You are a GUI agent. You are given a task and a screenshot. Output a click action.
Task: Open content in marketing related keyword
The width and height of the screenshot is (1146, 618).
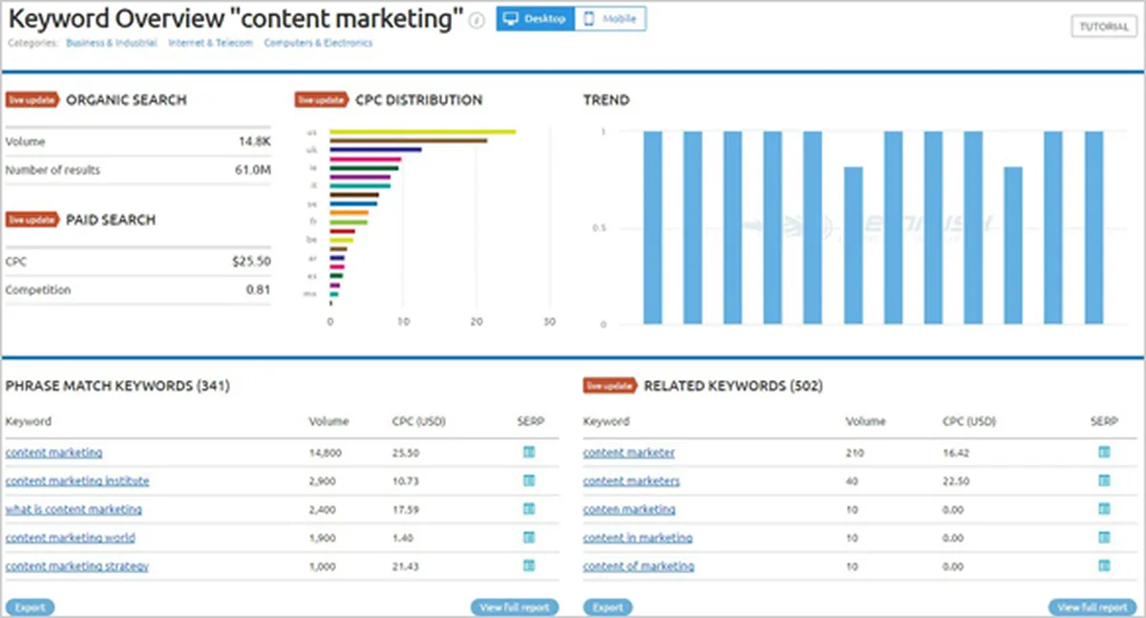638,538
